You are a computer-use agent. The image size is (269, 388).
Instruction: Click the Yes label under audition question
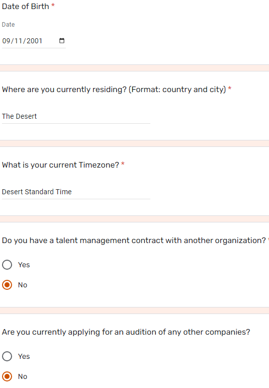tap(24, 356)
